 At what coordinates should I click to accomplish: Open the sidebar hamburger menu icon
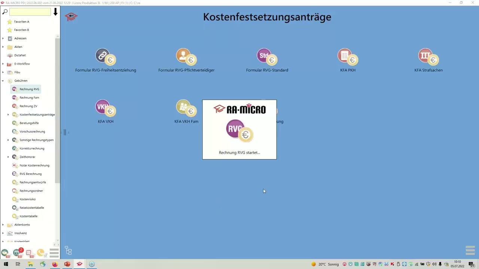pos(54,253)
